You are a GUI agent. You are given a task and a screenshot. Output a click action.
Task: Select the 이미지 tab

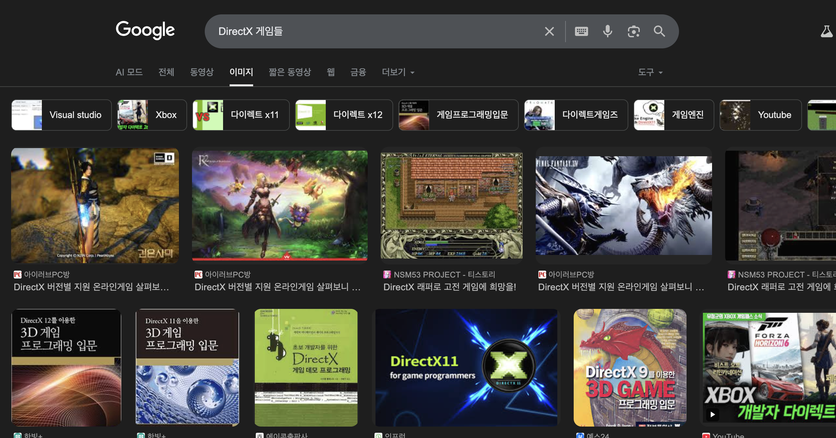click(241, 72)
